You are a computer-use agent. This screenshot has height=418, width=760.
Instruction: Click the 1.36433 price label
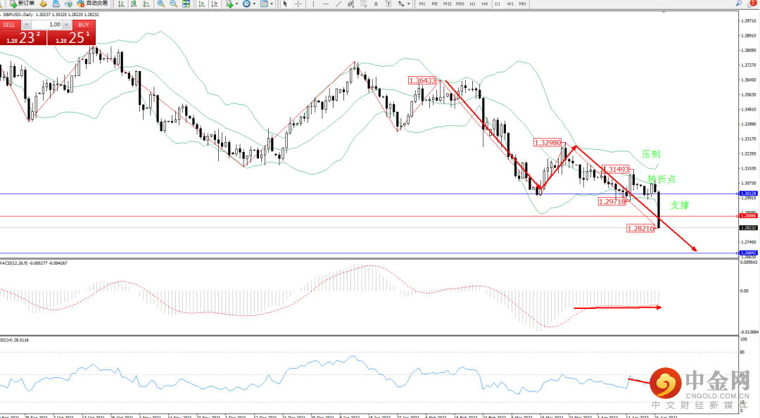(422, 80)
